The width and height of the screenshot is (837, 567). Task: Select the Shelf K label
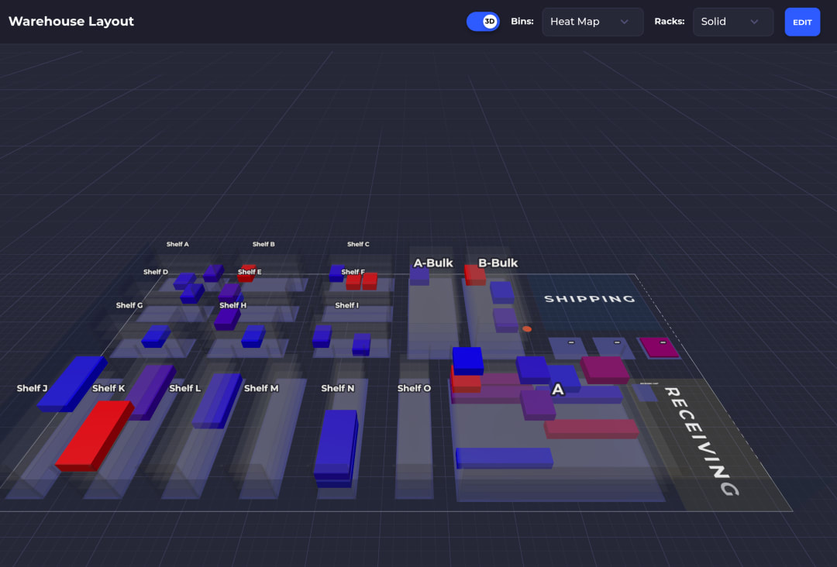(x=108, y=388)
